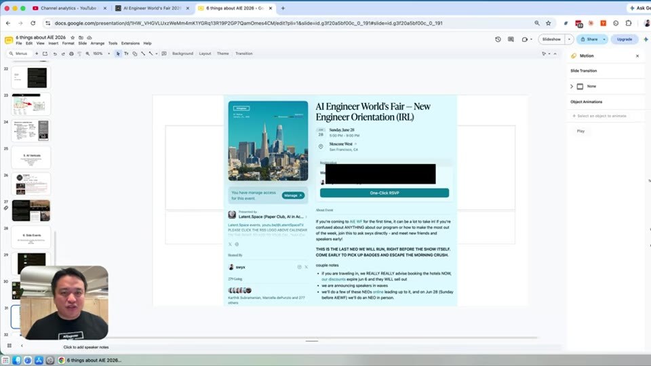The width and height of the screenshot is (651, 366).
Task: Open version history clock icon
Action: tap(498, 39)
